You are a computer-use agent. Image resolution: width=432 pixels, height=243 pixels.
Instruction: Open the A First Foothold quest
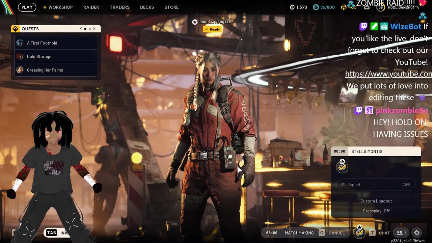pos(56,43)
